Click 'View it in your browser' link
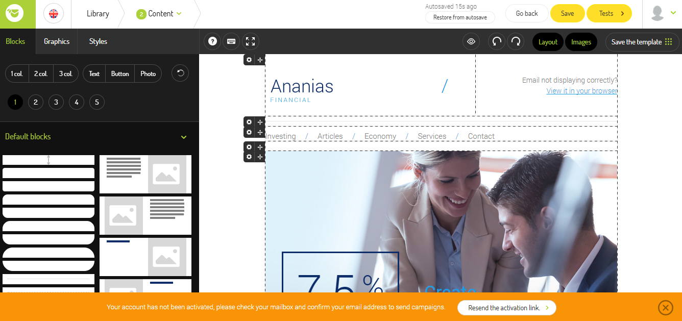The height and width of the screenshot is (321, 682). click(582, 91)
